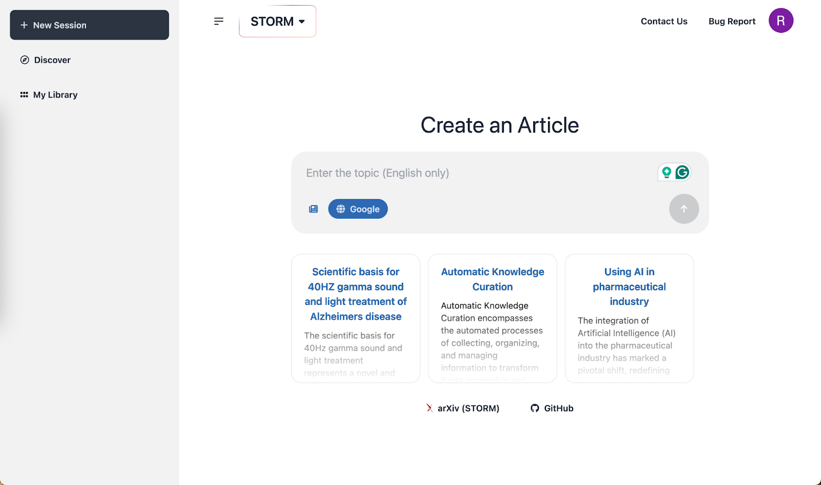
Task: Start a New Session
Action: (89, 25)
